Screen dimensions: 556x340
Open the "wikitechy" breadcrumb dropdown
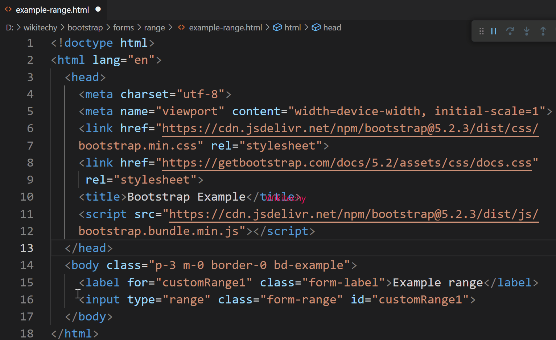click(40, 27)
